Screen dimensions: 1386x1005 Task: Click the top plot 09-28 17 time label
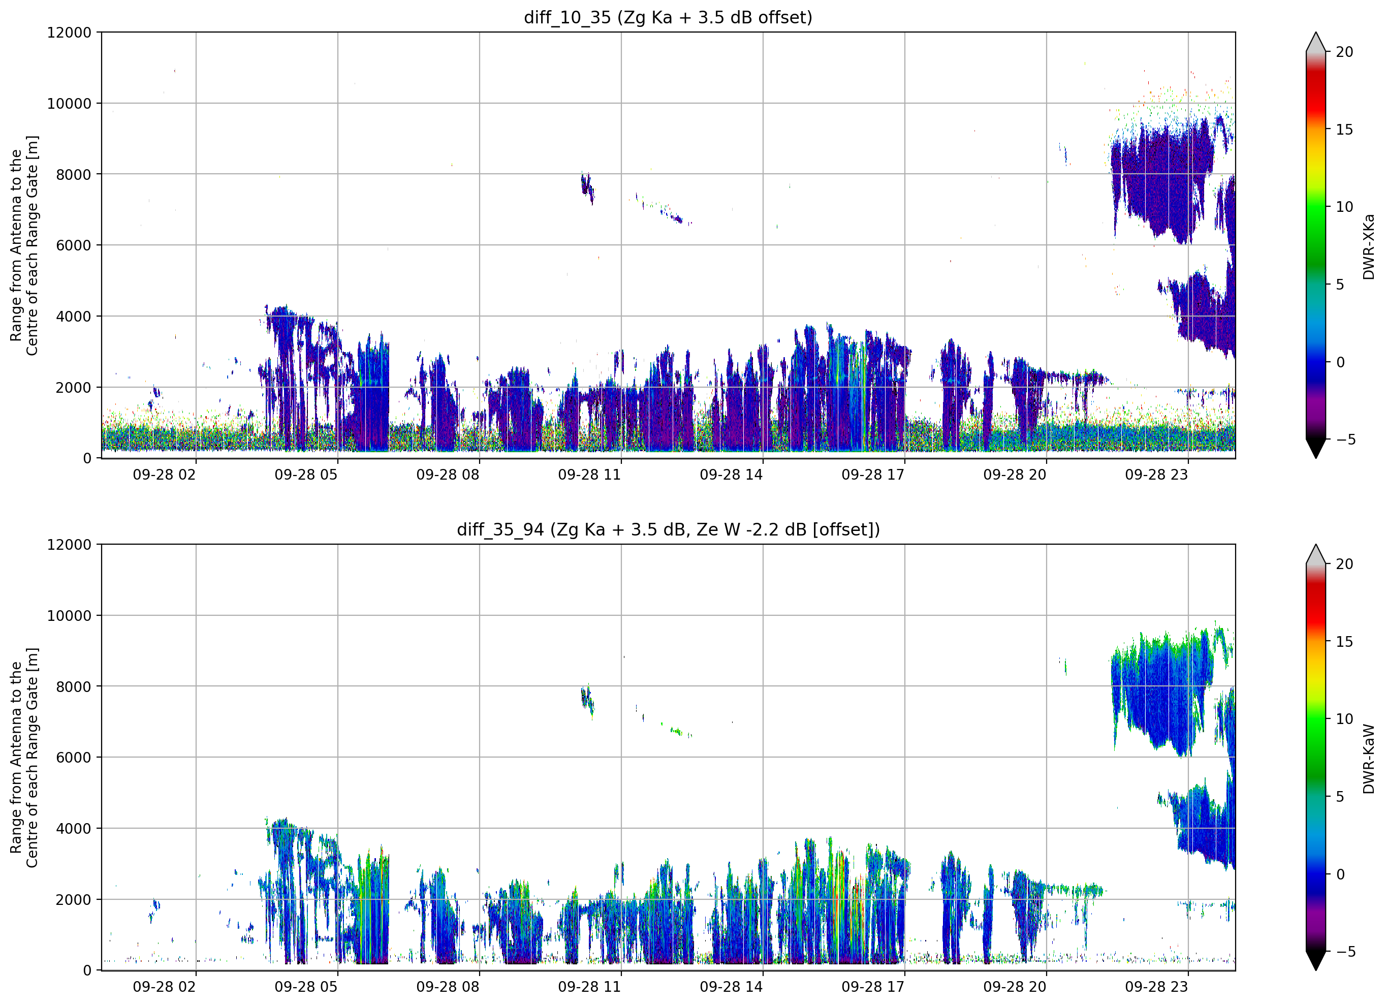click(x=873, y=475)
